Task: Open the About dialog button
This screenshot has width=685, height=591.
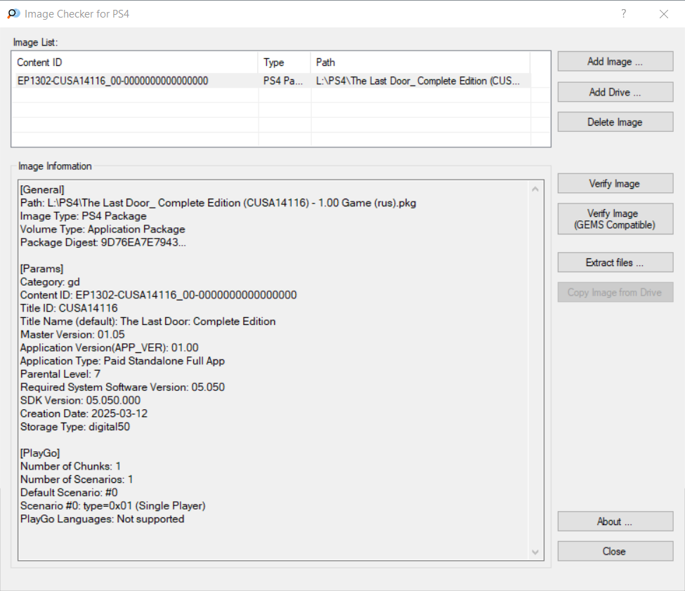Action: click(x=615, y=522)
